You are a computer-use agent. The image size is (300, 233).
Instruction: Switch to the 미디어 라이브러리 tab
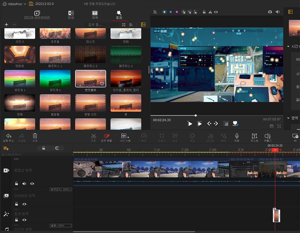[37, 15]
